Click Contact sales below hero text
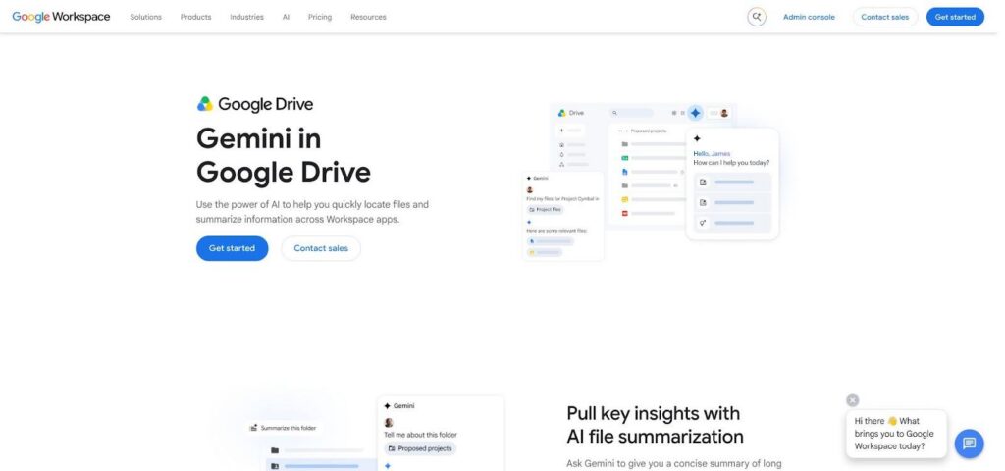 coord(321,248)
